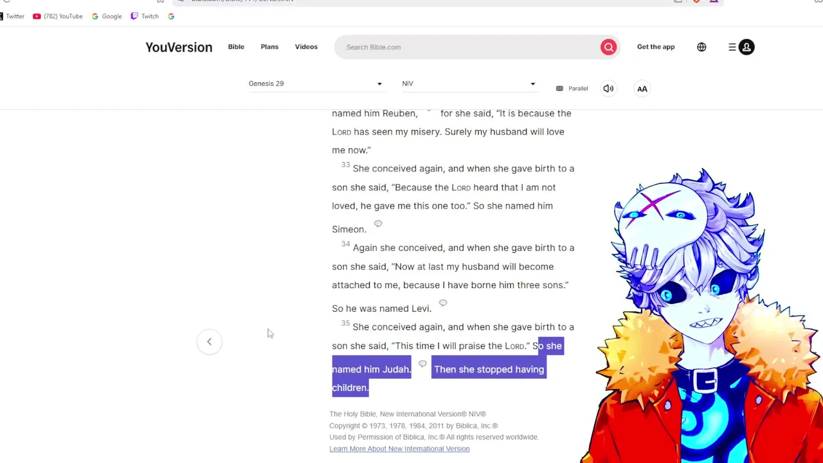Open AA font size settings
This screenshot has width=823, height=463.
pos(642,89)
